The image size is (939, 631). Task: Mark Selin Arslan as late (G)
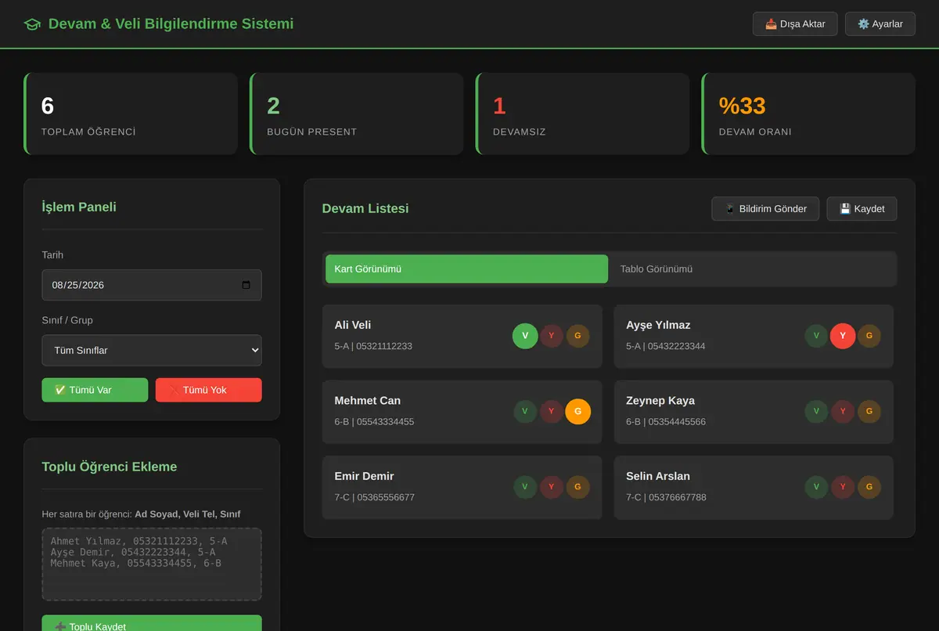869,487
